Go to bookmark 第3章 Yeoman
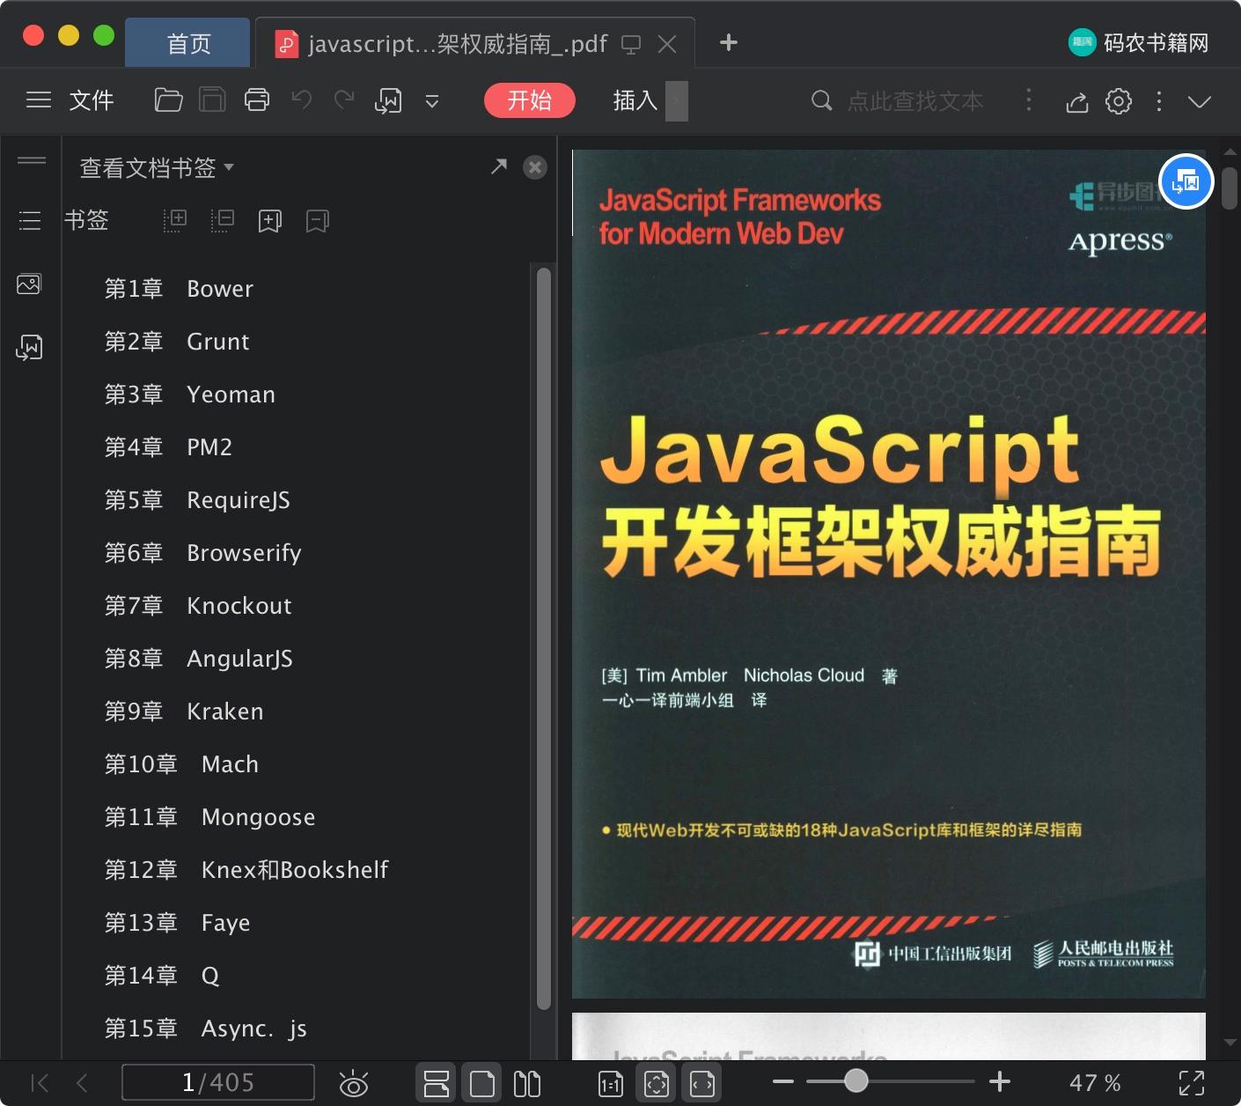 (190, 394)
